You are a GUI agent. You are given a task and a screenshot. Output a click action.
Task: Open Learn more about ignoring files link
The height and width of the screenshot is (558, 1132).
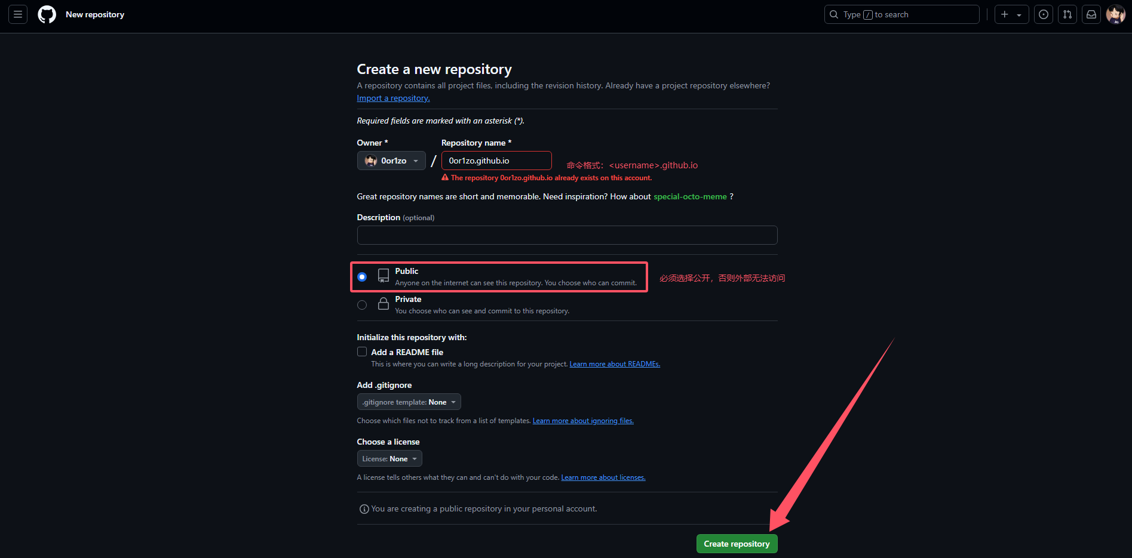[x=583, y=421]
